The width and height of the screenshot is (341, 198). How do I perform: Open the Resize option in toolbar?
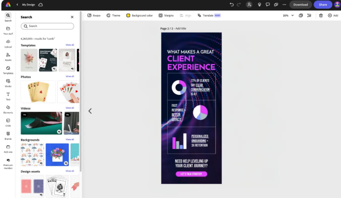[x=94, y=16]
